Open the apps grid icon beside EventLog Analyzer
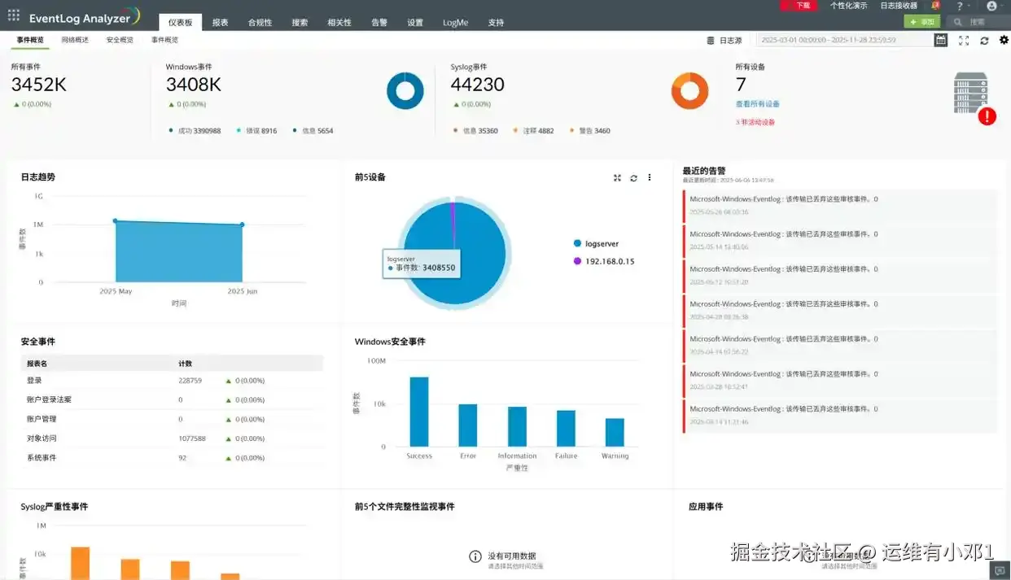The height and width of the screenshot is (580, 1011). pyautogui.click(x=13, y=15)
